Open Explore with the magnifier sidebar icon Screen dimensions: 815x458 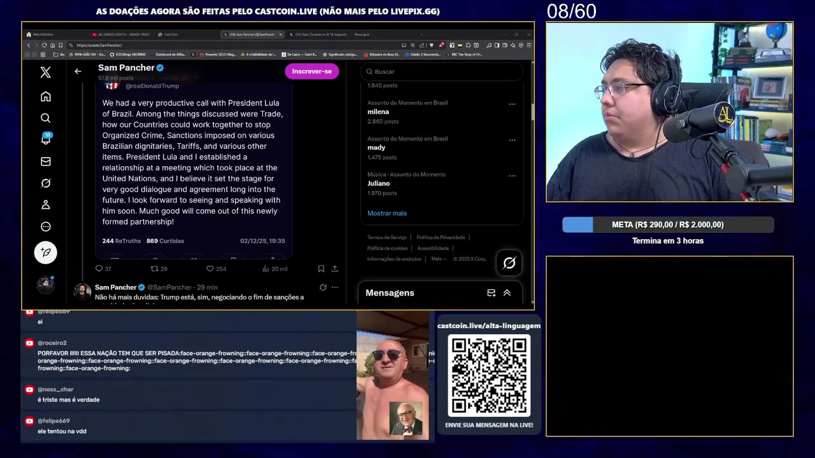(x=45, y=118)
